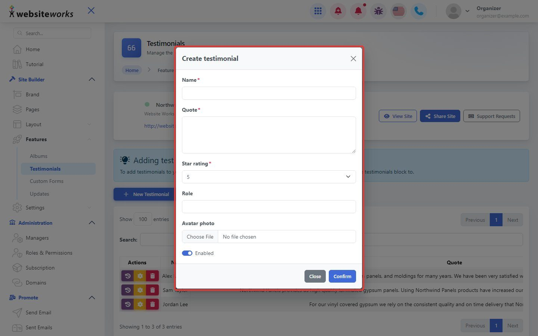Screen dimensions: 538x336
Task: Click the phone contact icon
Action: pos(419,11)
